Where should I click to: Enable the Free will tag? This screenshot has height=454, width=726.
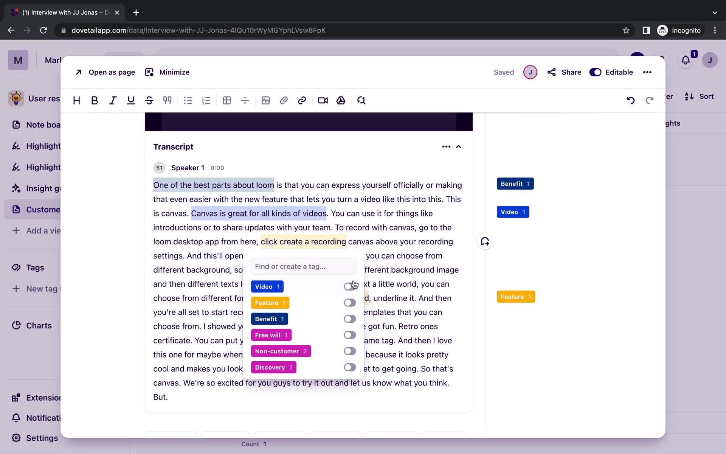(x=350, y=335)
